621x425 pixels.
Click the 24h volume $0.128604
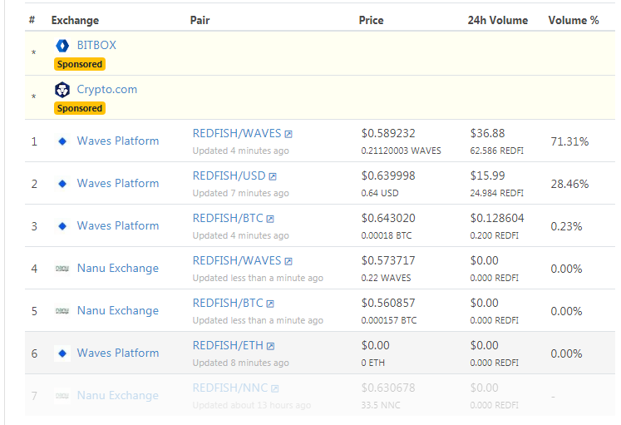pyautogui.click(x=497, y=218)
